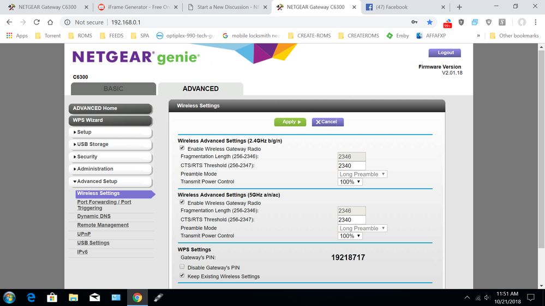Open the action center notification icon
Viewport: 545px width, 306px height.
pos(531,298)
